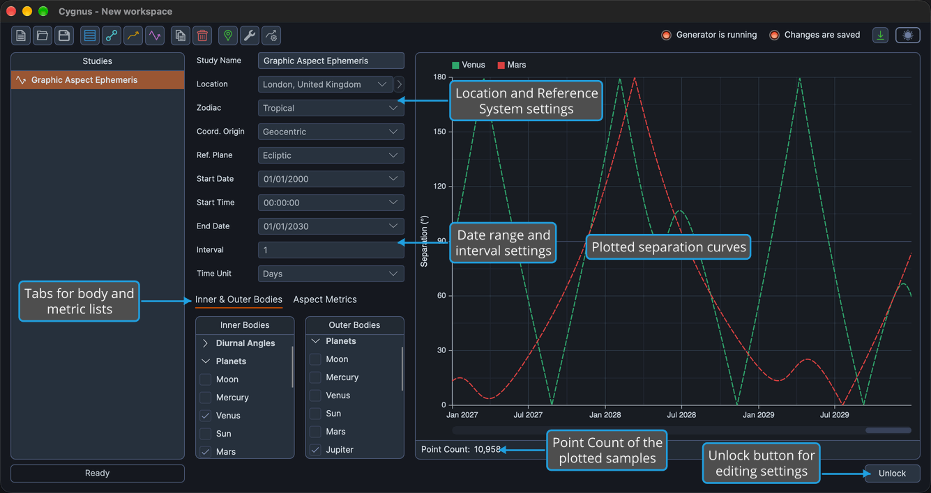Click the Jan 2028 axis label

605,415
